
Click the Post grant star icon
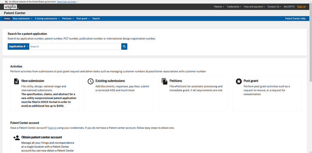pyautogui.click(x=239, y=81)
